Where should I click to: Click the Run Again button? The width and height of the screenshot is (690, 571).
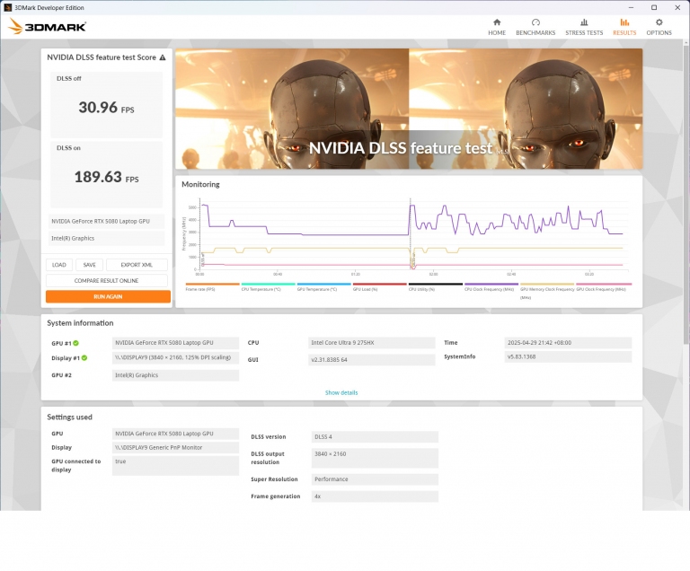[108, 296]
